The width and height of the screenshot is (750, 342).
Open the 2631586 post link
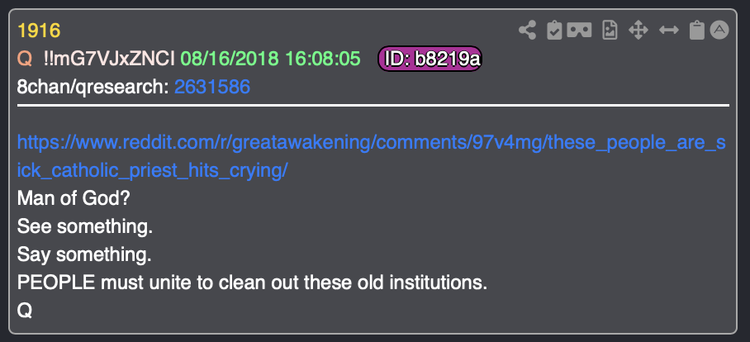[x=212, y=87]
